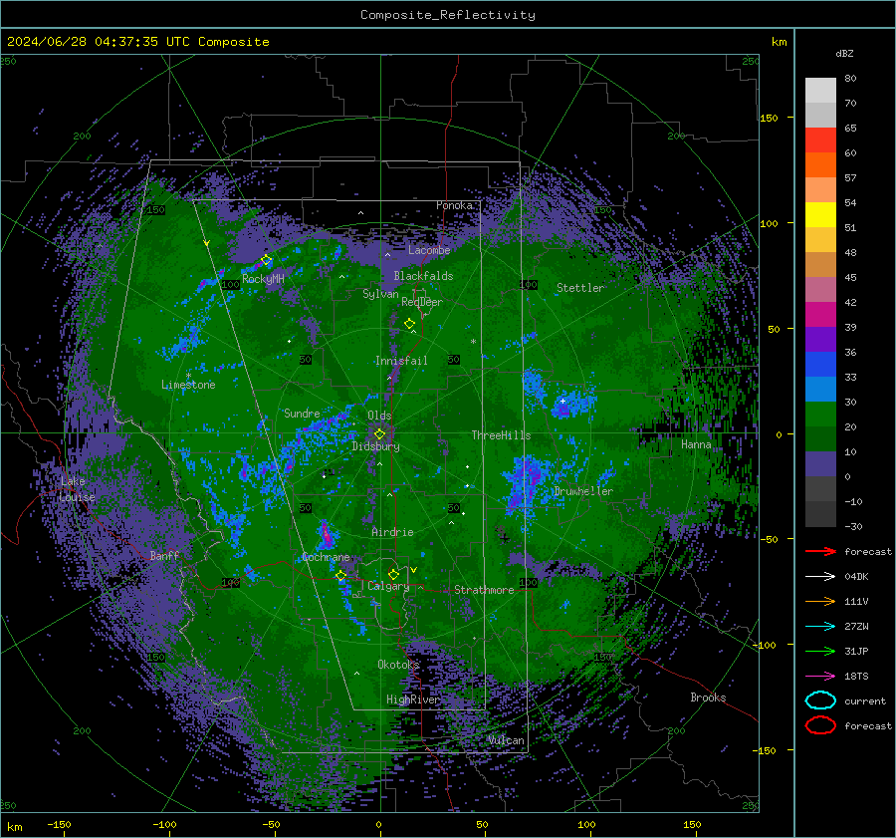Click the orange 111V arrow icon
This screenshot has height=838, width=896.
click(820, 601)
